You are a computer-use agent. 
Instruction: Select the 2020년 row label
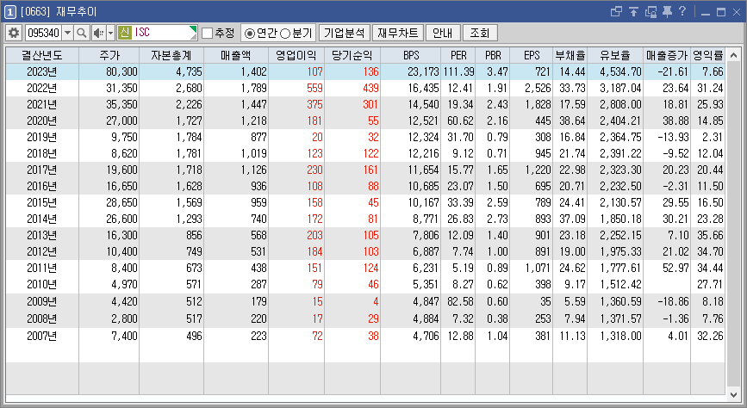[x=42, y=121]
